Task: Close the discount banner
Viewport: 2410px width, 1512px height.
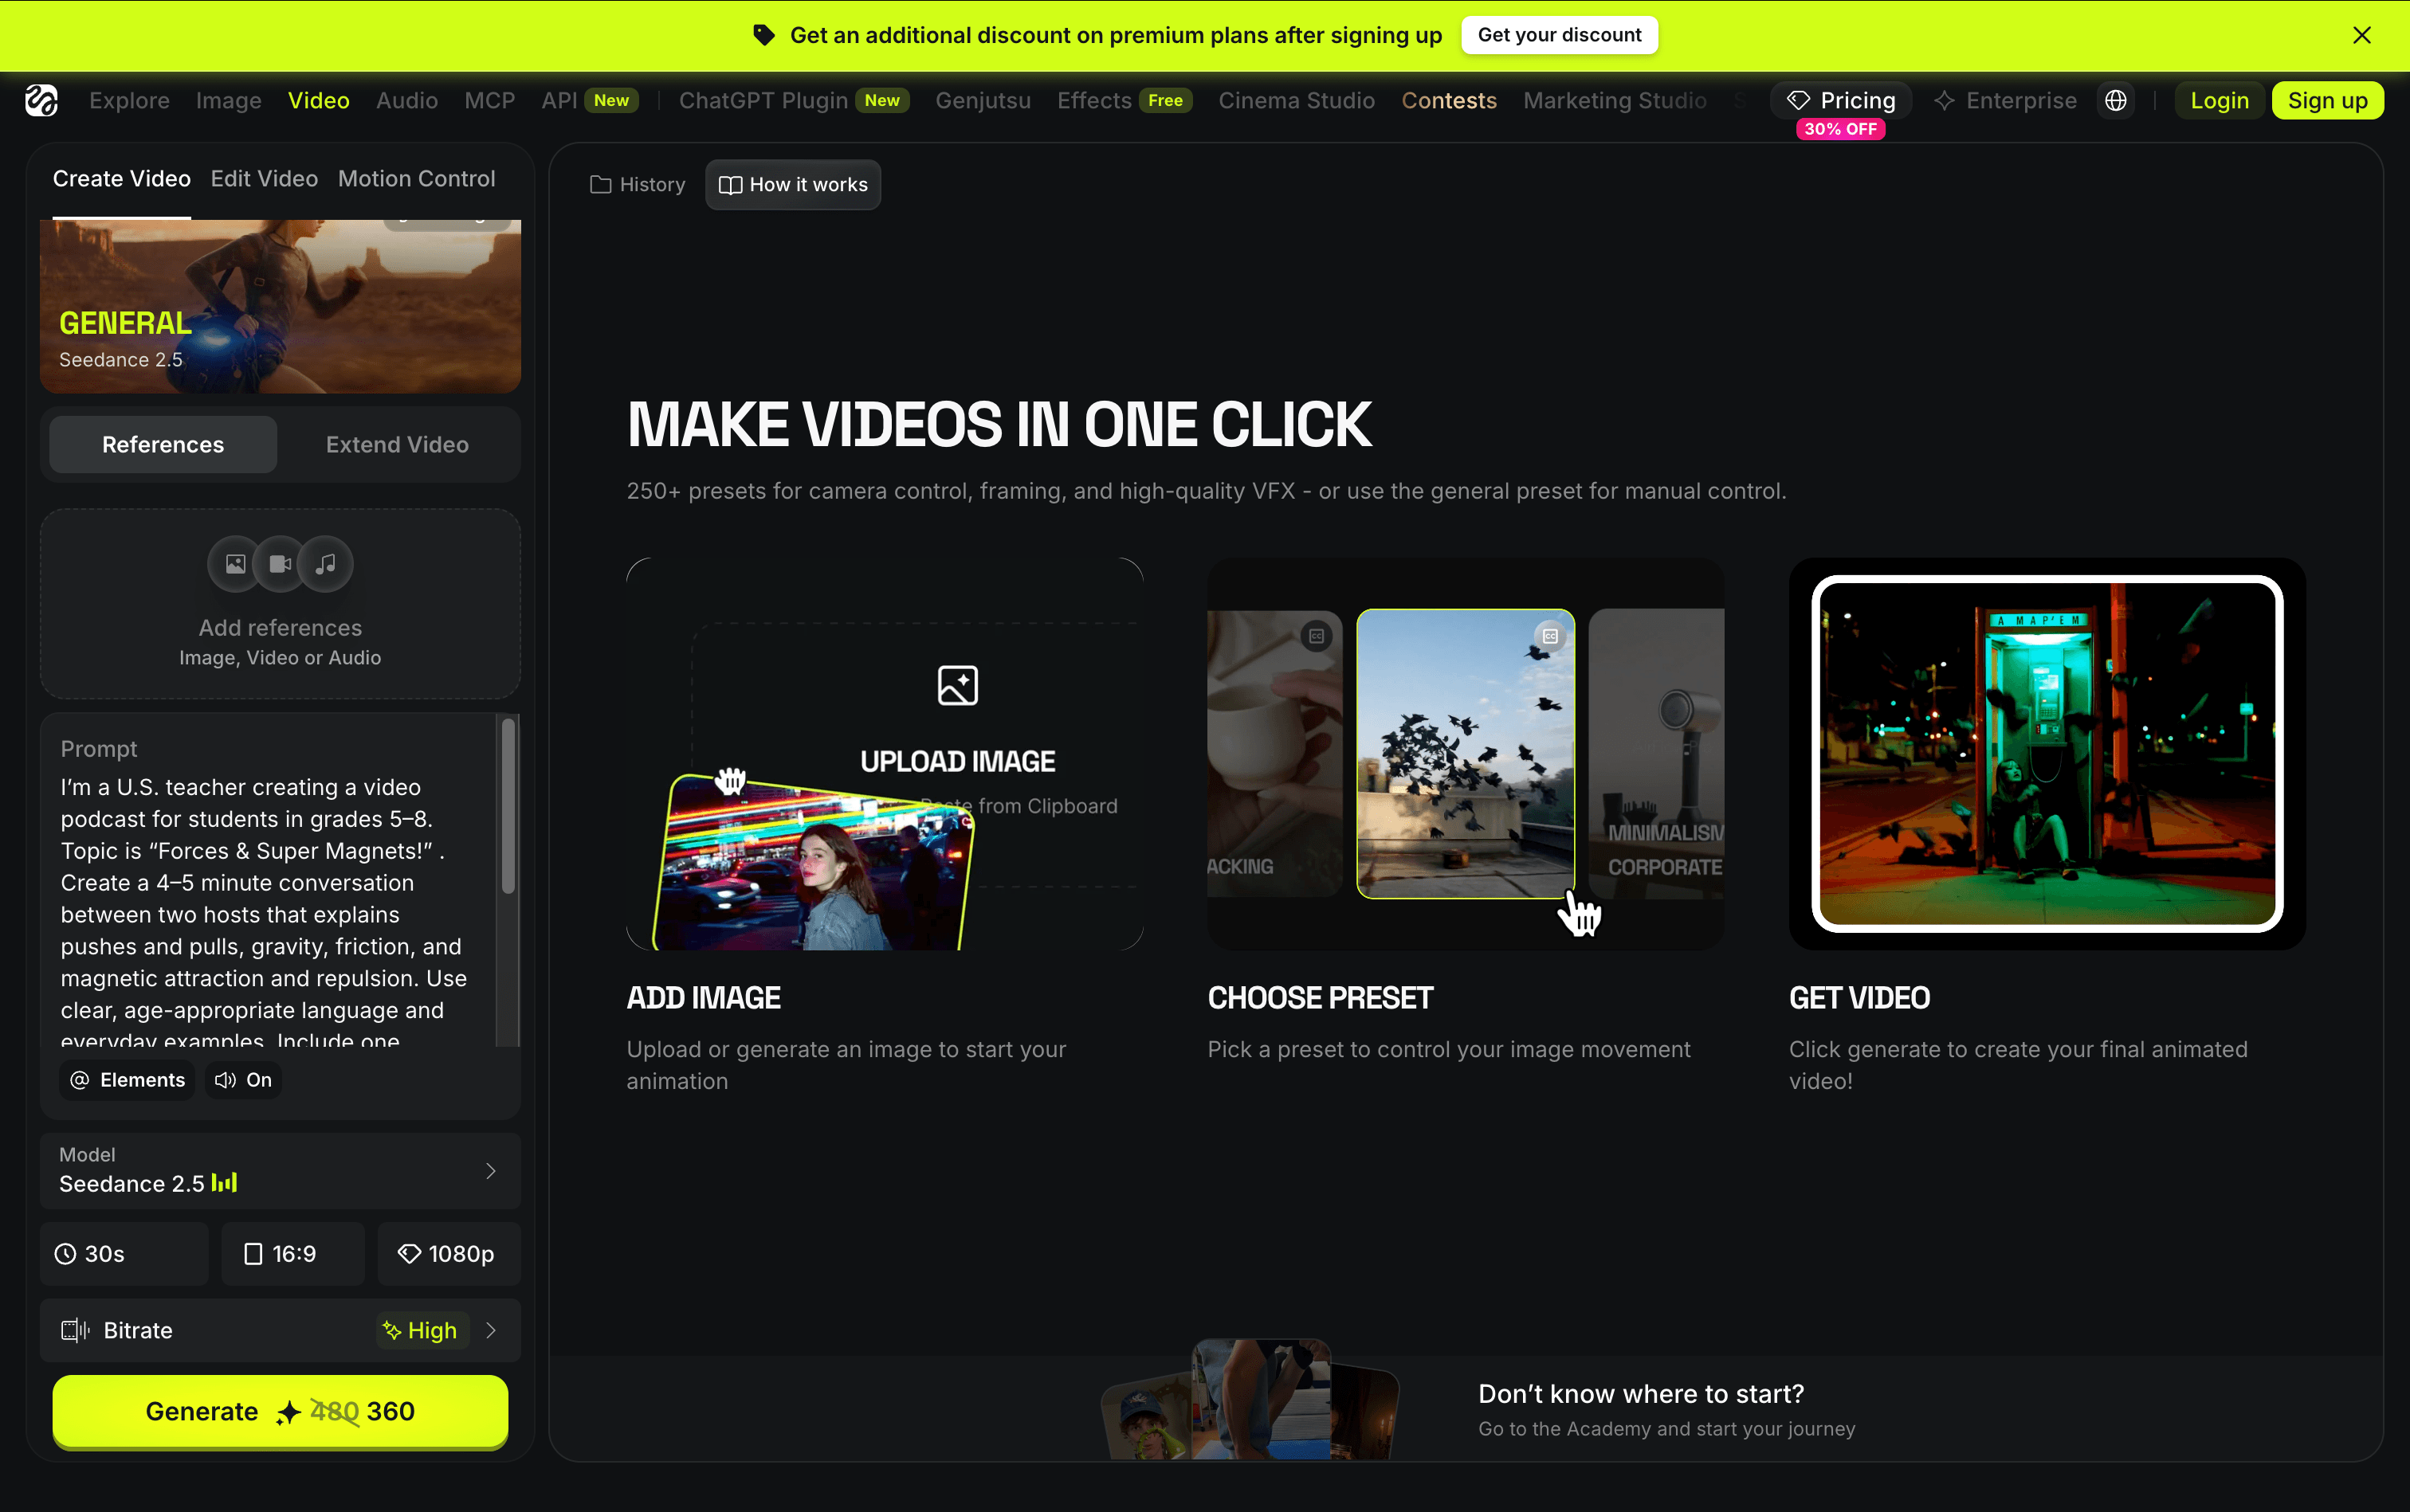Action: click(x=2362, y=35)
